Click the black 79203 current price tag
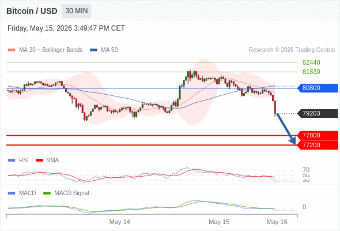This screenshot has width=340, height=231. tap(318, 113)
